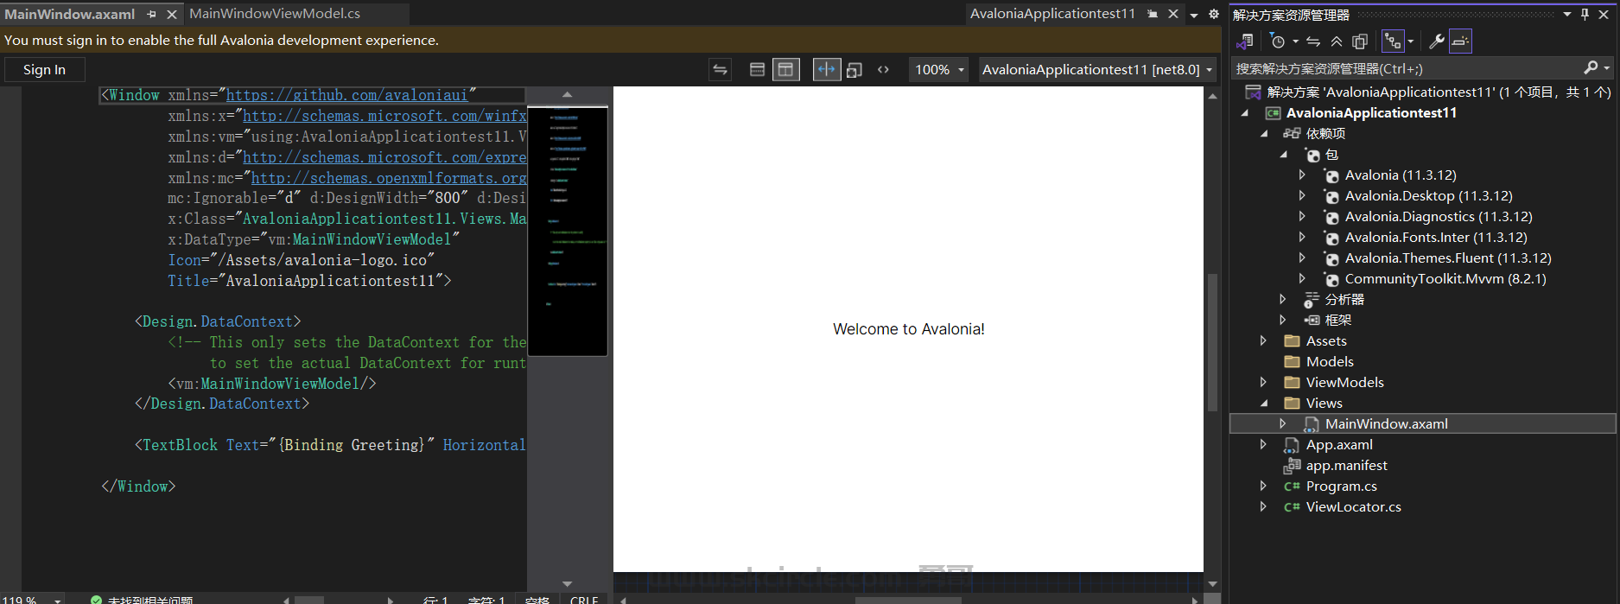The width and height of the screenshot is (1620, 604).
Task: Toggle the file nesting tree view button
Action: click(x=1393, y=41)
